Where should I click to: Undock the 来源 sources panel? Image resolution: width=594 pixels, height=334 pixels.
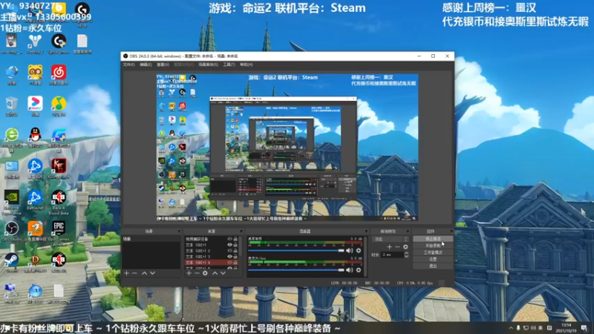[241, 231]
